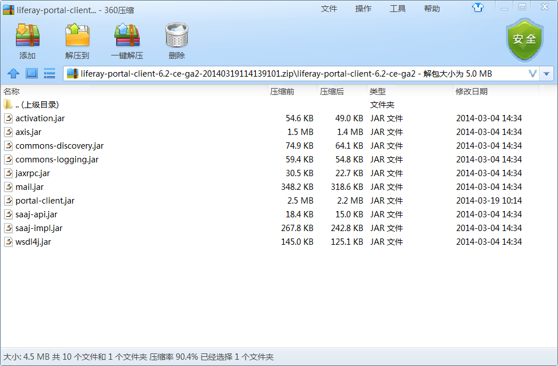
Task: Click the 348.2 KB size value
Action: [x=297, y=187]
